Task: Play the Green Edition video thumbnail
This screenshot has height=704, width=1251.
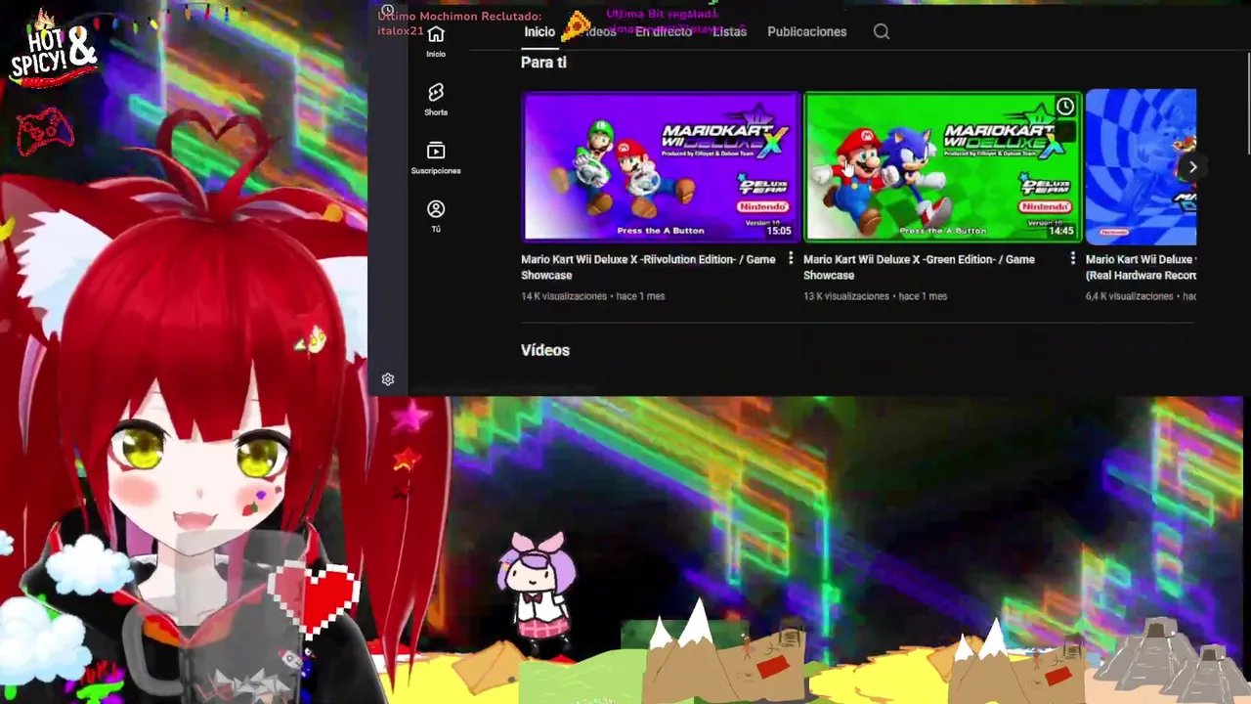Action: tap(942, 166)
